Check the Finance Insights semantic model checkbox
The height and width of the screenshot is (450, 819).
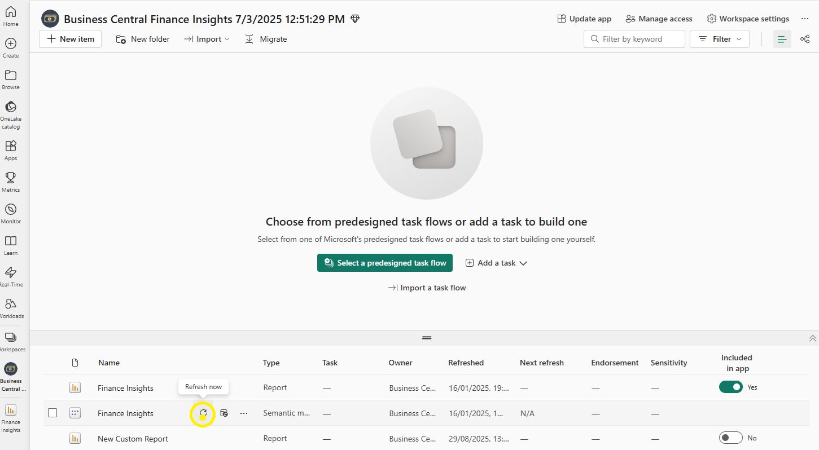[x=52, y=413]
